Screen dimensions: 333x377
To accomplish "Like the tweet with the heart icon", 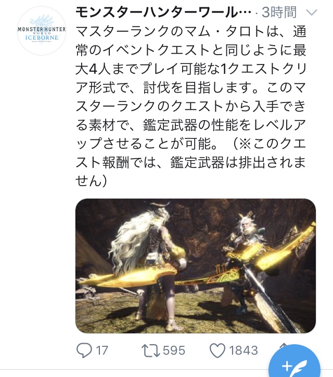I will (x=217, y=350).
